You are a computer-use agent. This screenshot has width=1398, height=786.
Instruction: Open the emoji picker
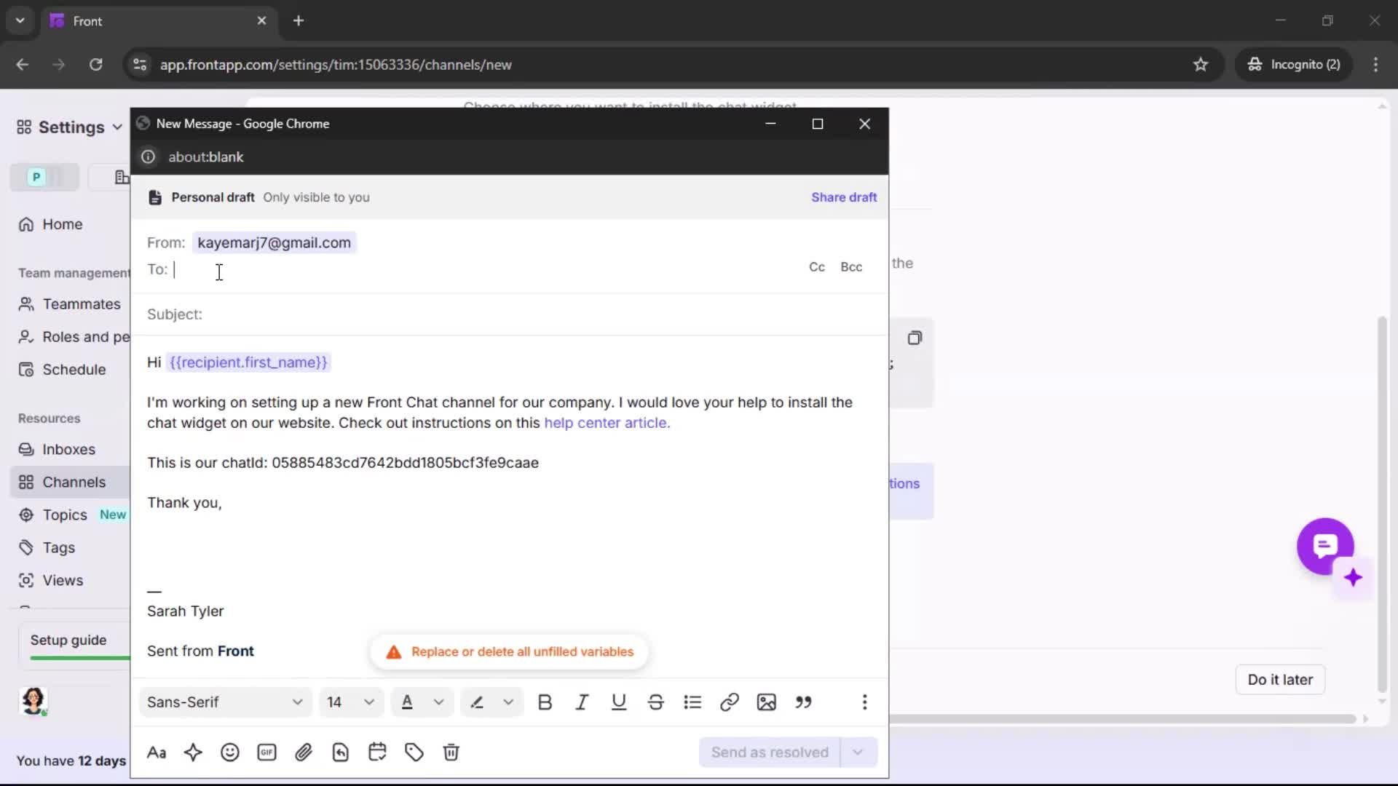231,752
